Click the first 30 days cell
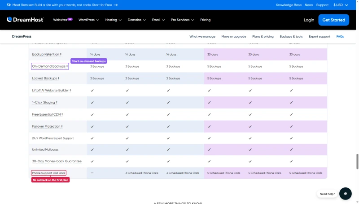This screenshot has height=204, width=359. point(212,54)
